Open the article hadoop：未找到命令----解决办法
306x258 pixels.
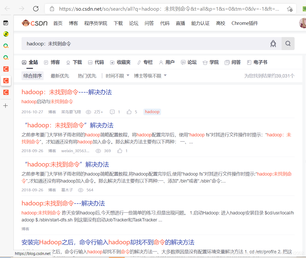(x=66, y=92)
